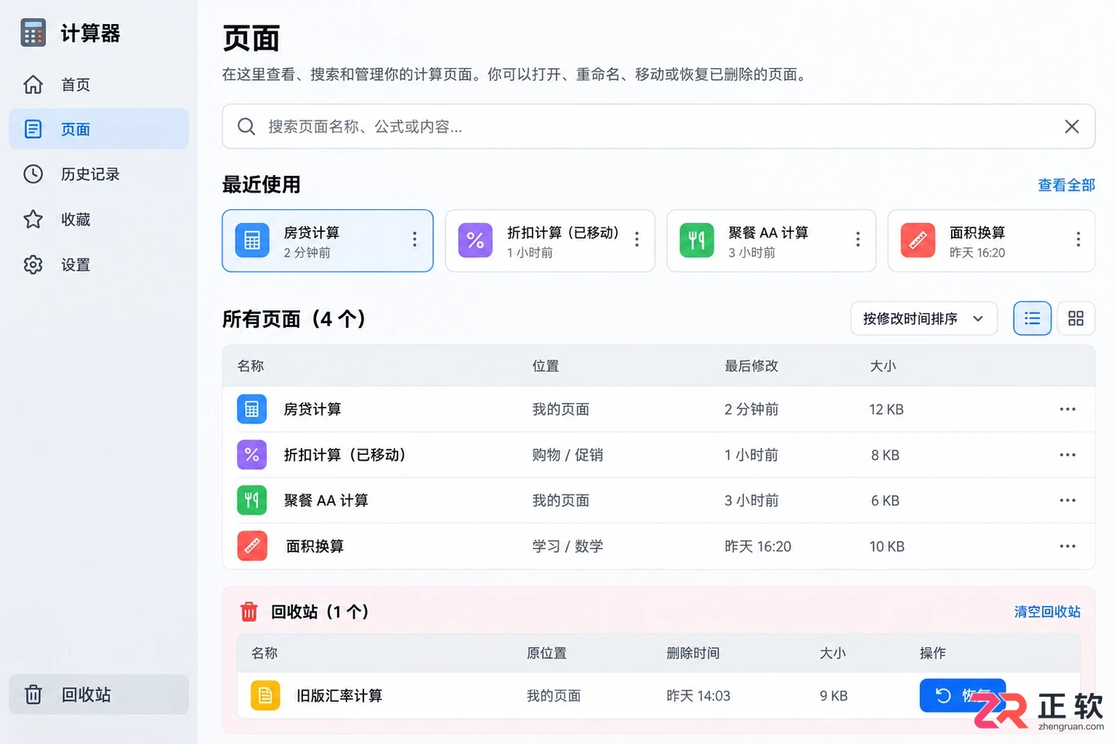Image resolution: width=1116 pixels, height=744 pixels.
Task: Click 昨天 14:03 deletion time cell
Action: [x=698, y=696]
